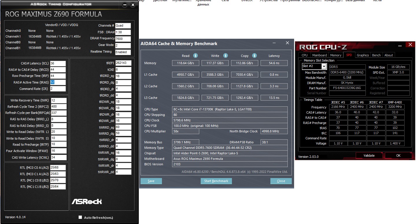The image size is (417, 224).
Task: Click the Memory Read value 118.64 GB/s
Action: 186,63
